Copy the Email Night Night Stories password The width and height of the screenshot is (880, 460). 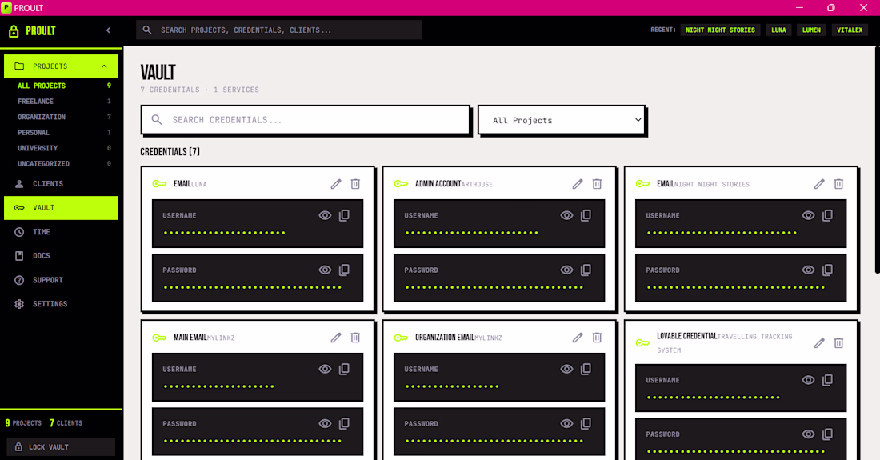(827, 270)
